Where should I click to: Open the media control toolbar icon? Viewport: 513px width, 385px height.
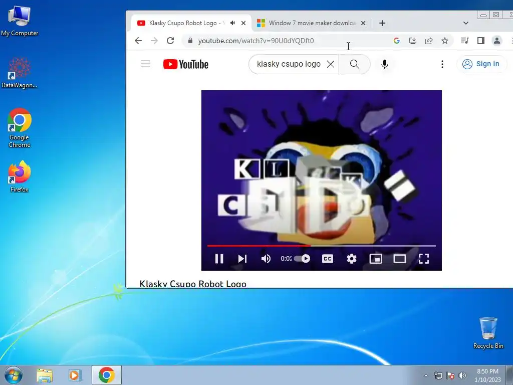pos(464,41)
